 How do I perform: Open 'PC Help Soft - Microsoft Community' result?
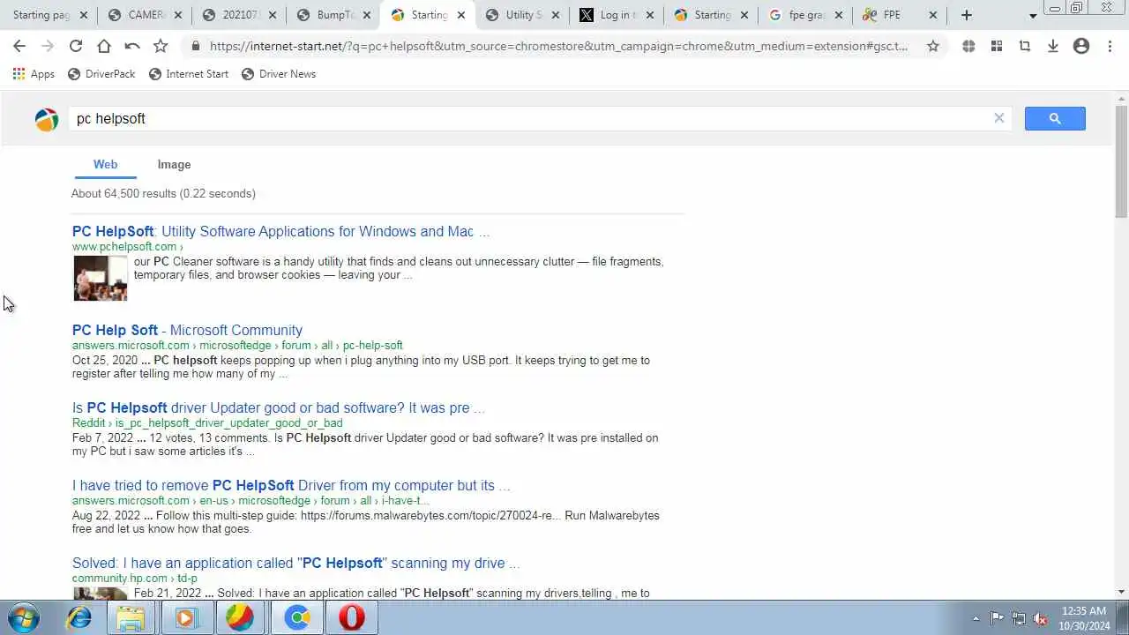[x=187, y=330]
